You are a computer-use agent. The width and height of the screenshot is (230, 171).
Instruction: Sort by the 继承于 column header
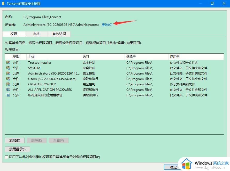147,57
